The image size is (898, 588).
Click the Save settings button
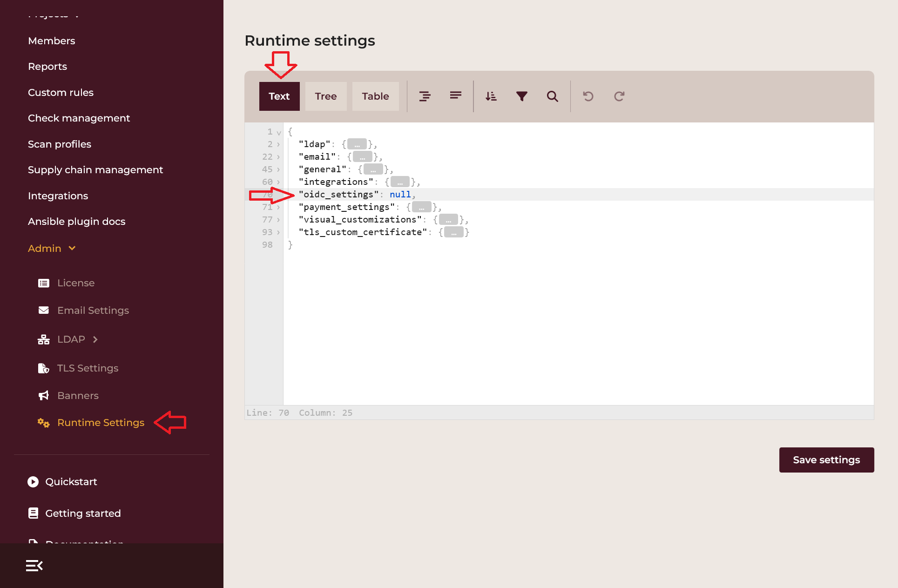tap(826, 460)
